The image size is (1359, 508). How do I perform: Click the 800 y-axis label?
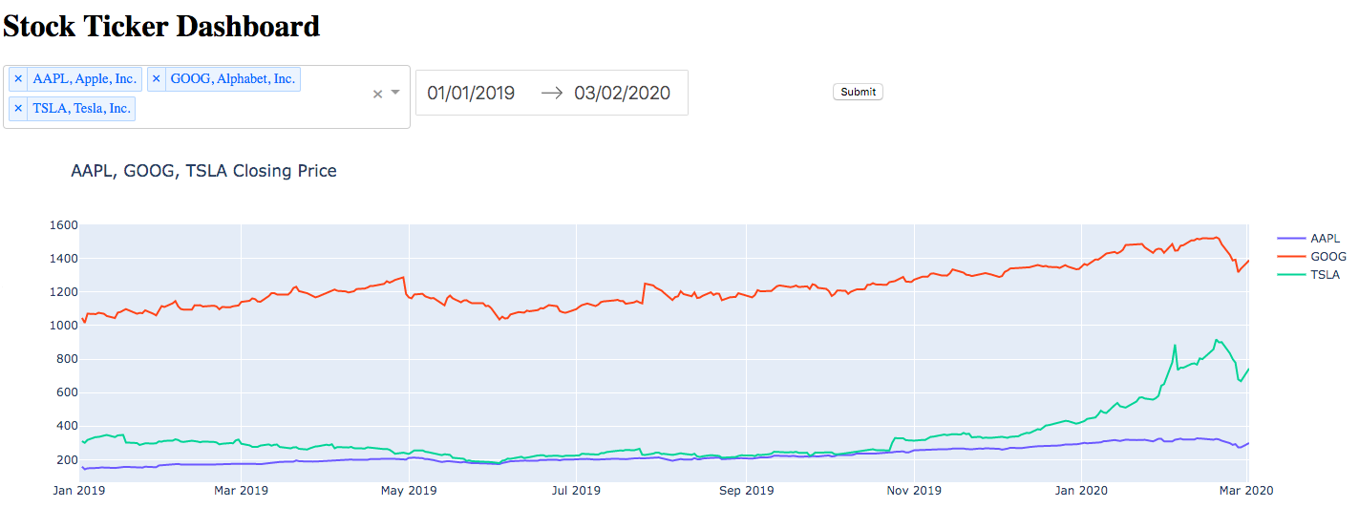pos(65,359)
